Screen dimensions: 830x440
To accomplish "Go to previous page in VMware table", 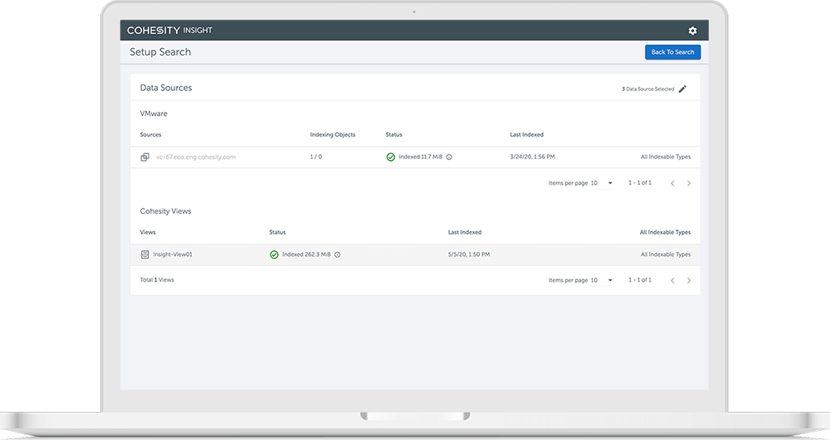I will click(x=672, y=183).
